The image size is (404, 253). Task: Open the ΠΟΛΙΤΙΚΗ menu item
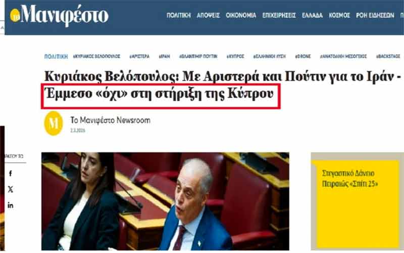[179, 15]
